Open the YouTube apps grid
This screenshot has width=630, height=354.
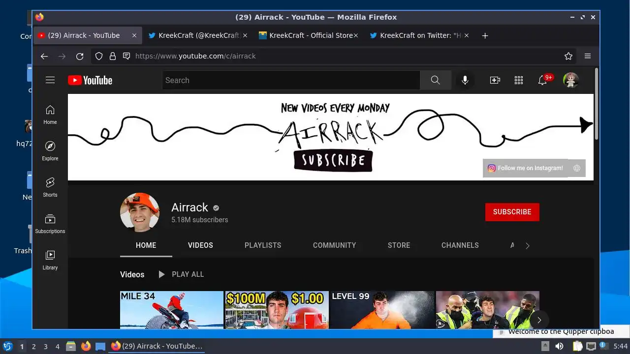tap(519, 80)
